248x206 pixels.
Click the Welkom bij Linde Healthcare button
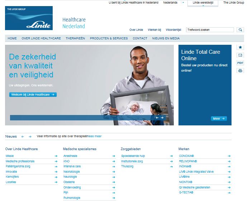coord(33,95)
